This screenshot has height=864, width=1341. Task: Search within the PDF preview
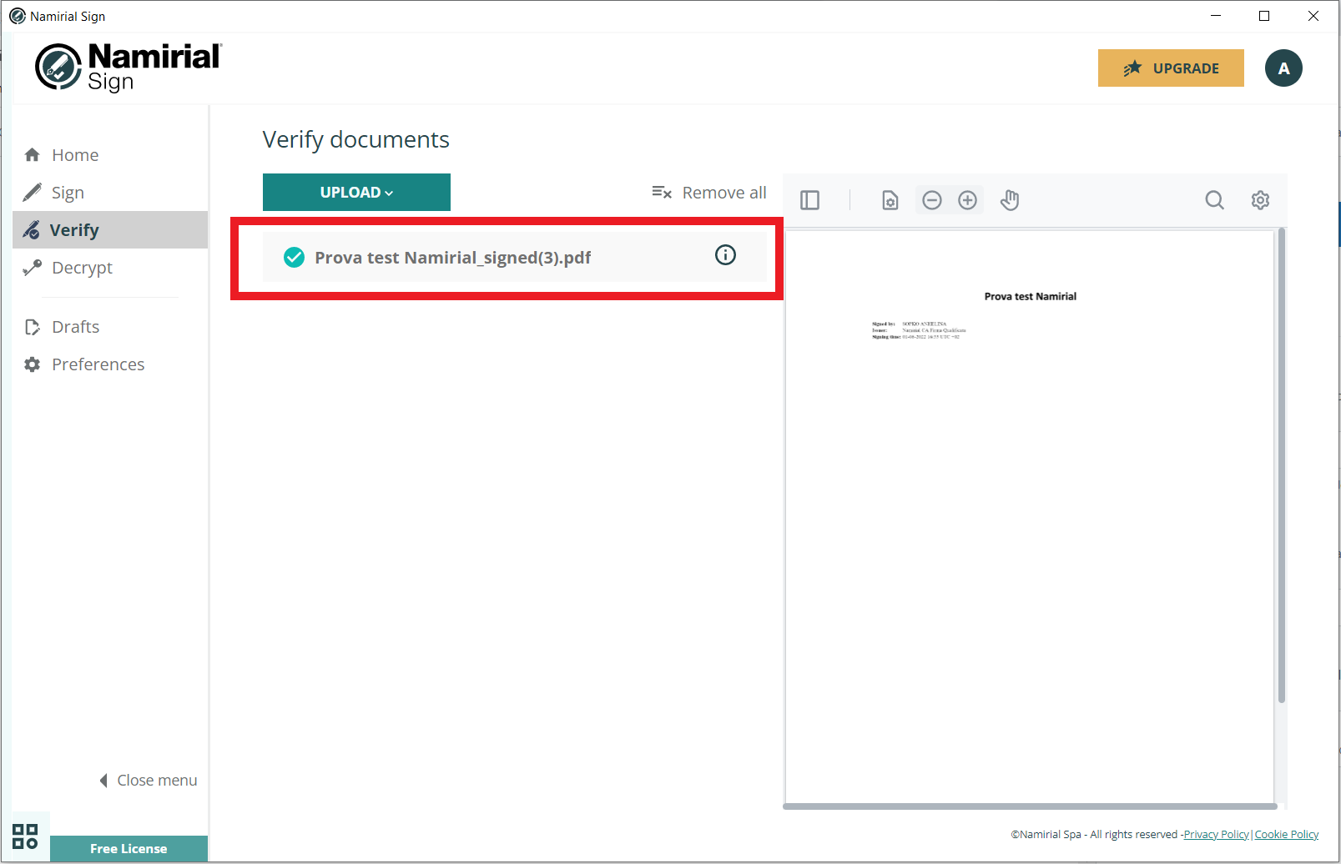[x=1215, y=200]
